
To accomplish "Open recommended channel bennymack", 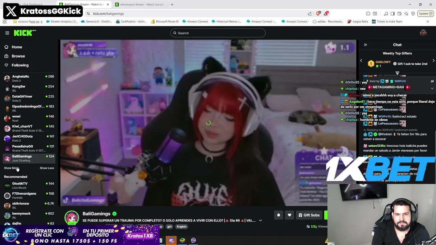I will 29,215.
